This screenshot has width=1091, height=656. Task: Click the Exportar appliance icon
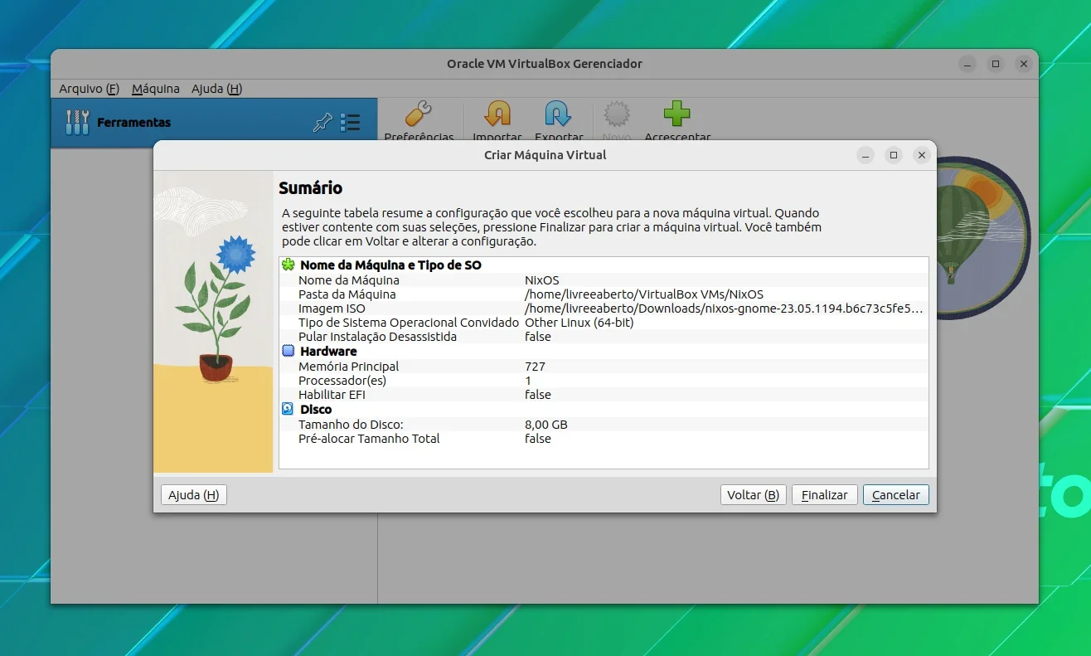click(559, 114)
